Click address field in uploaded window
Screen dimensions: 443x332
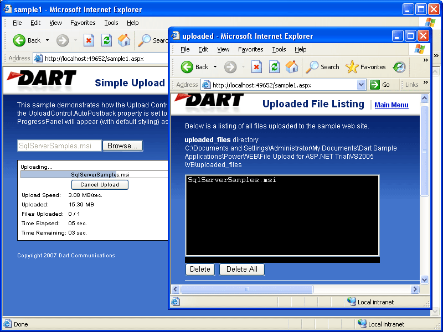pyautogui.click(x=284, y=85)
